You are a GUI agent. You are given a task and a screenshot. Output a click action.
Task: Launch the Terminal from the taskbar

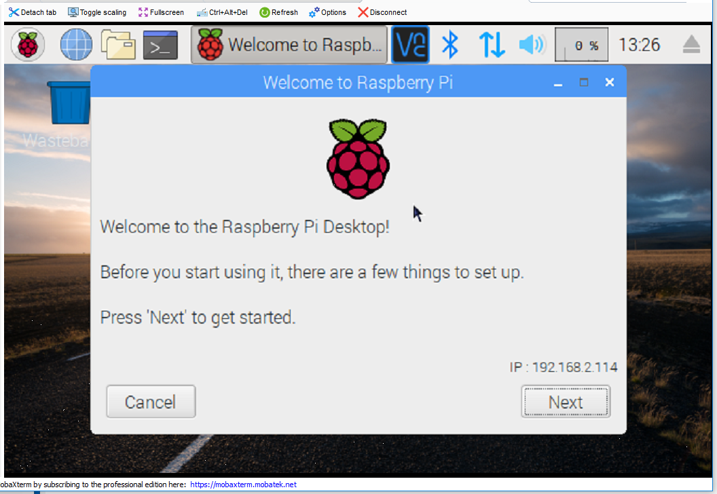[x=160, y=45]
